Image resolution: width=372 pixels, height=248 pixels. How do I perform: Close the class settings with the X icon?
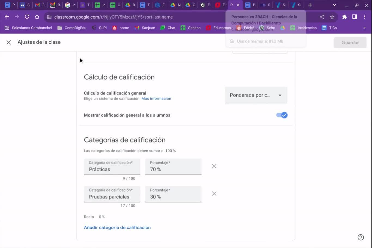(9, 42)
